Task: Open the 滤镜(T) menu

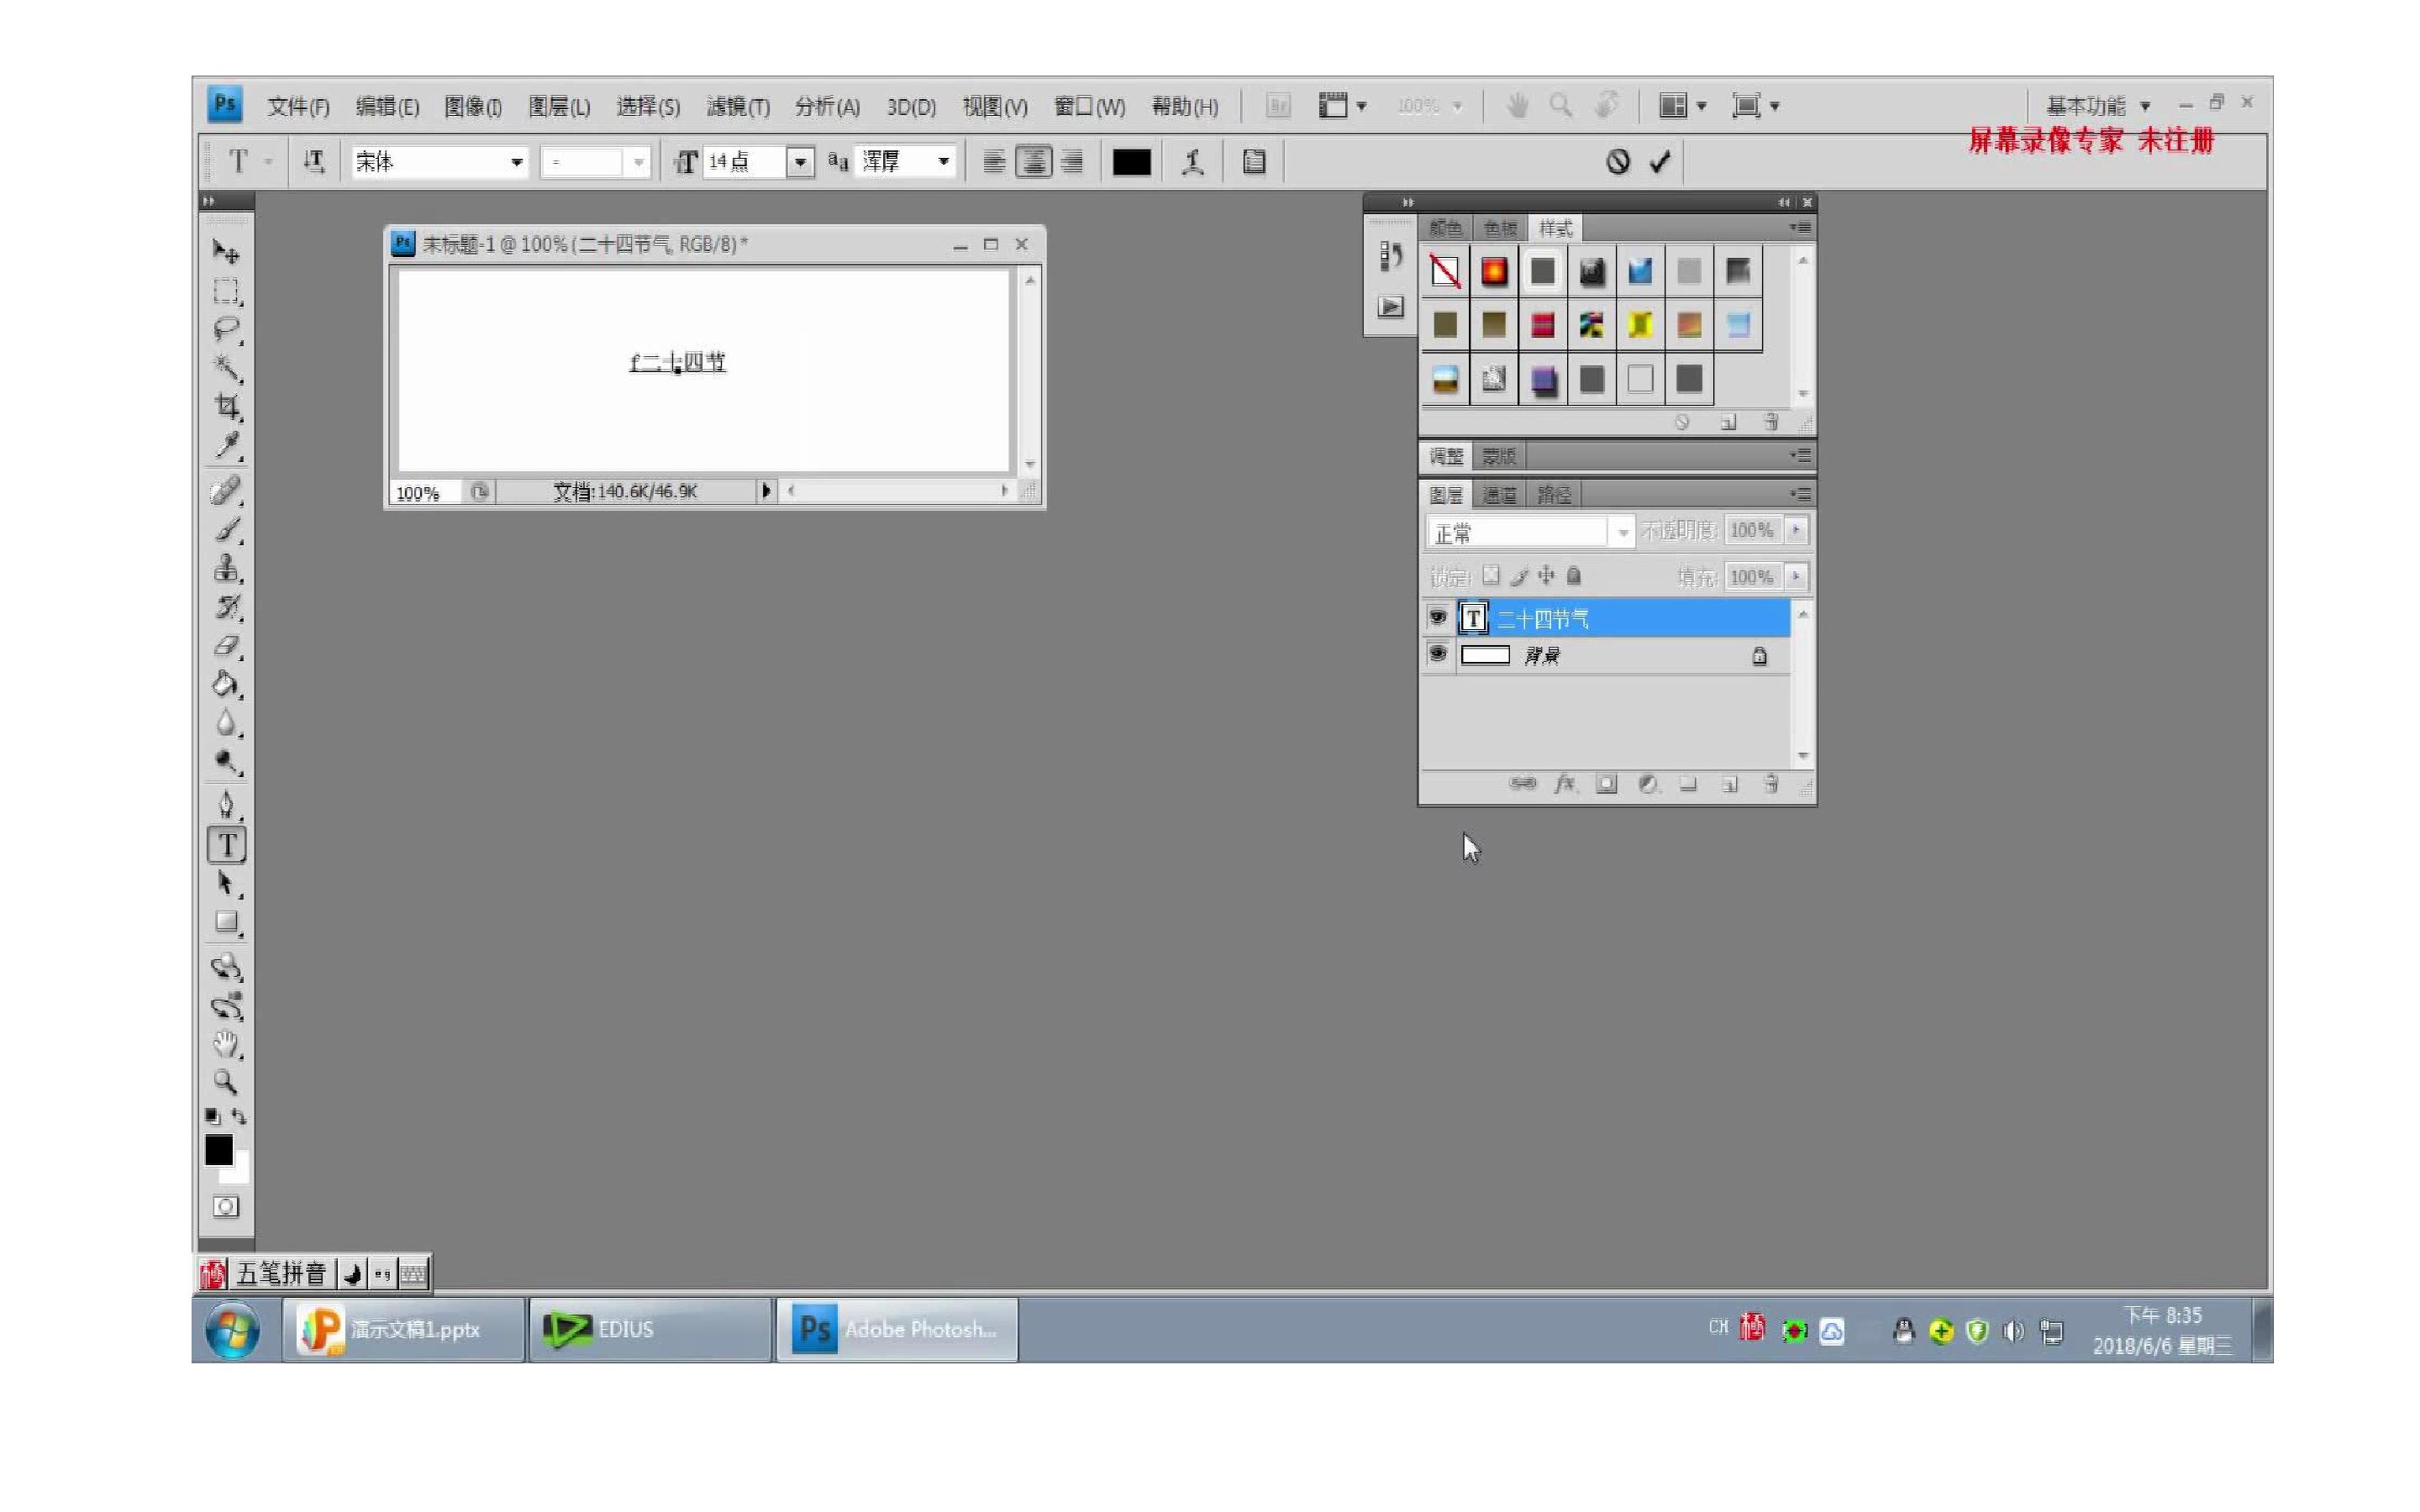Action: 737,107
